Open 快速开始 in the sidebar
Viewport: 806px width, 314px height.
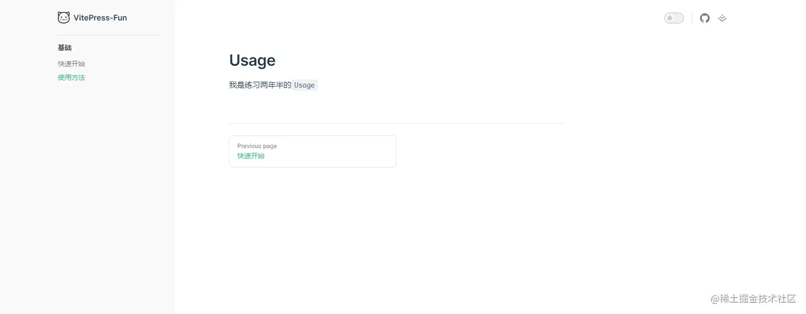71,63
